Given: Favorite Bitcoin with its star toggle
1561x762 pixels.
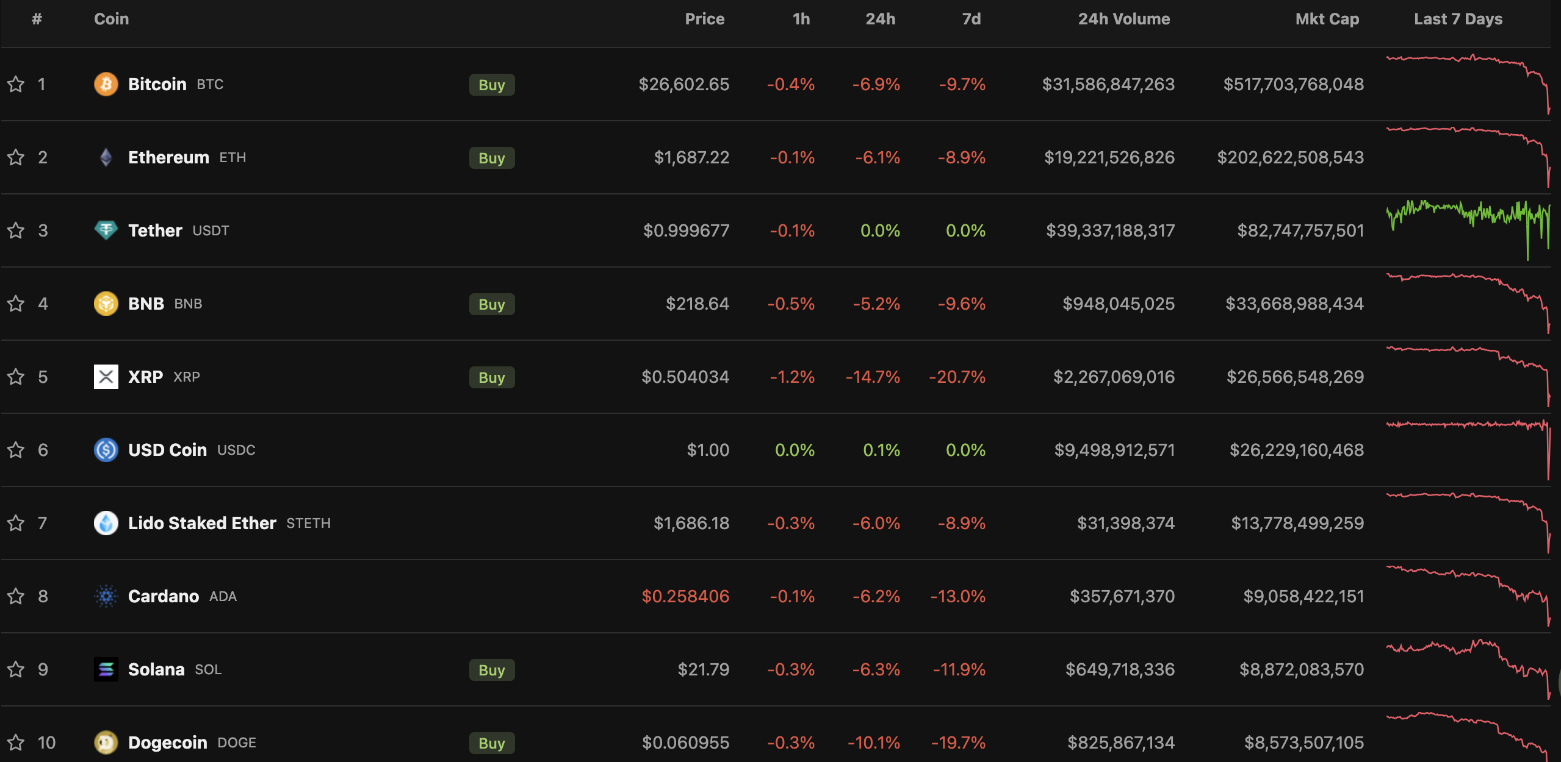Looking at the screenshot, I should click(x=16, y=84).
